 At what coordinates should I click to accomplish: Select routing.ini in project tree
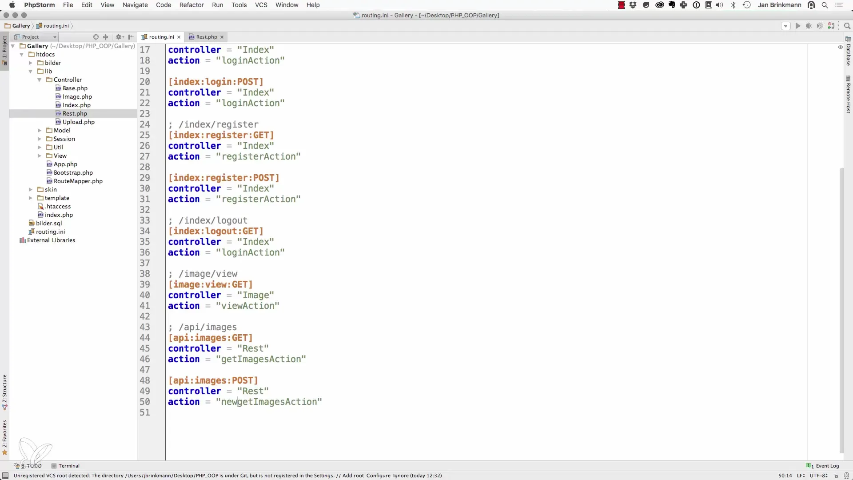47,232
